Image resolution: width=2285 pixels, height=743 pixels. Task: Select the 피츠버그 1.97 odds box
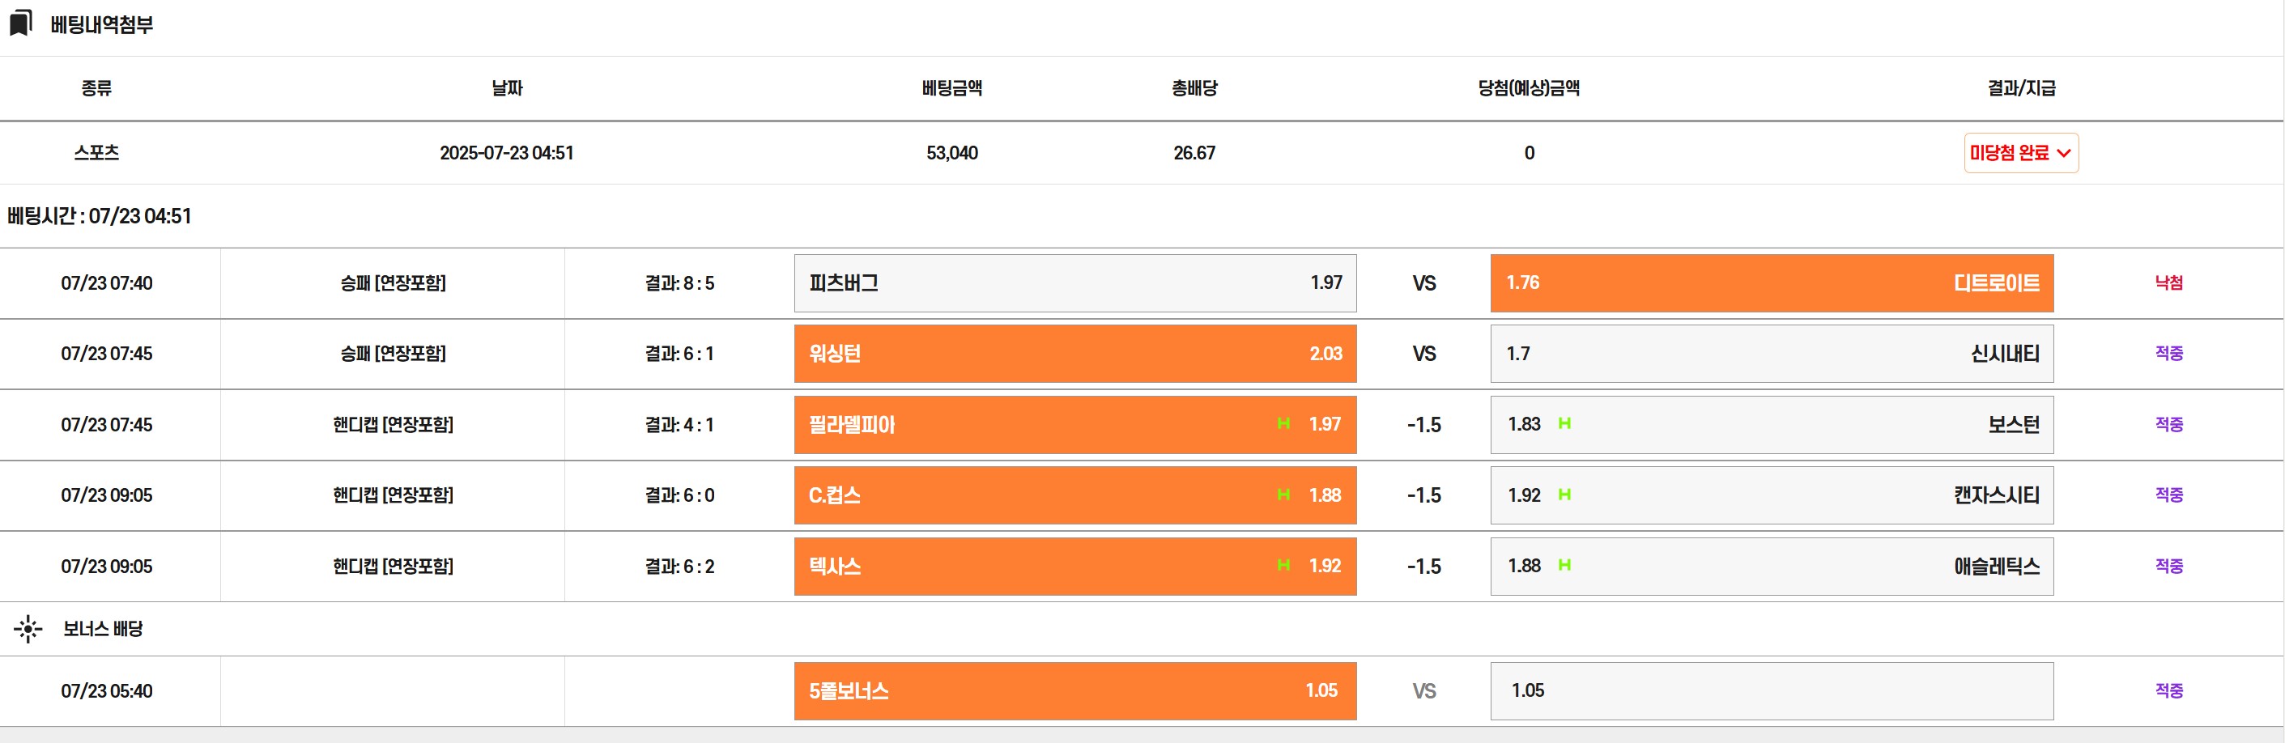tap(1074, 282)
